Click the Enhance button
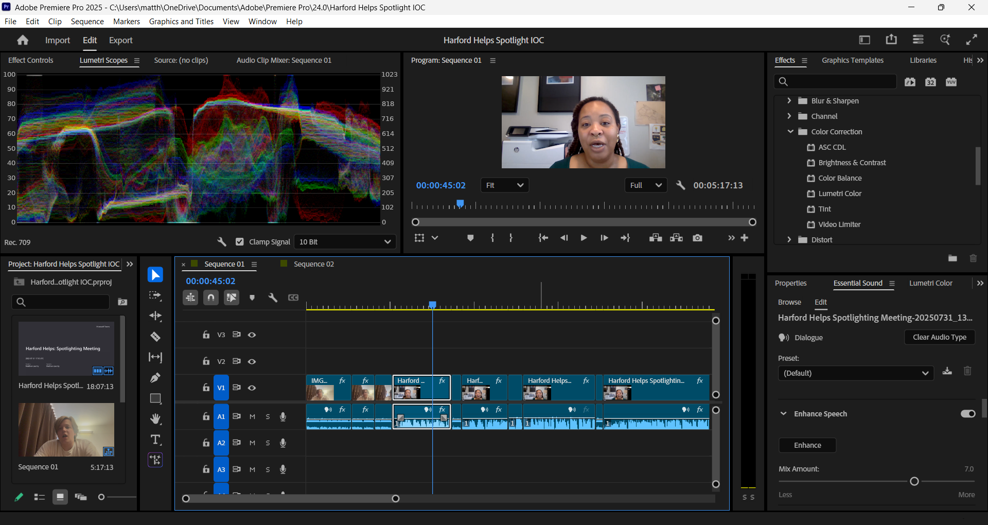Screen dimensions: 988x525 pyautogui.click(x=807, y=445)
